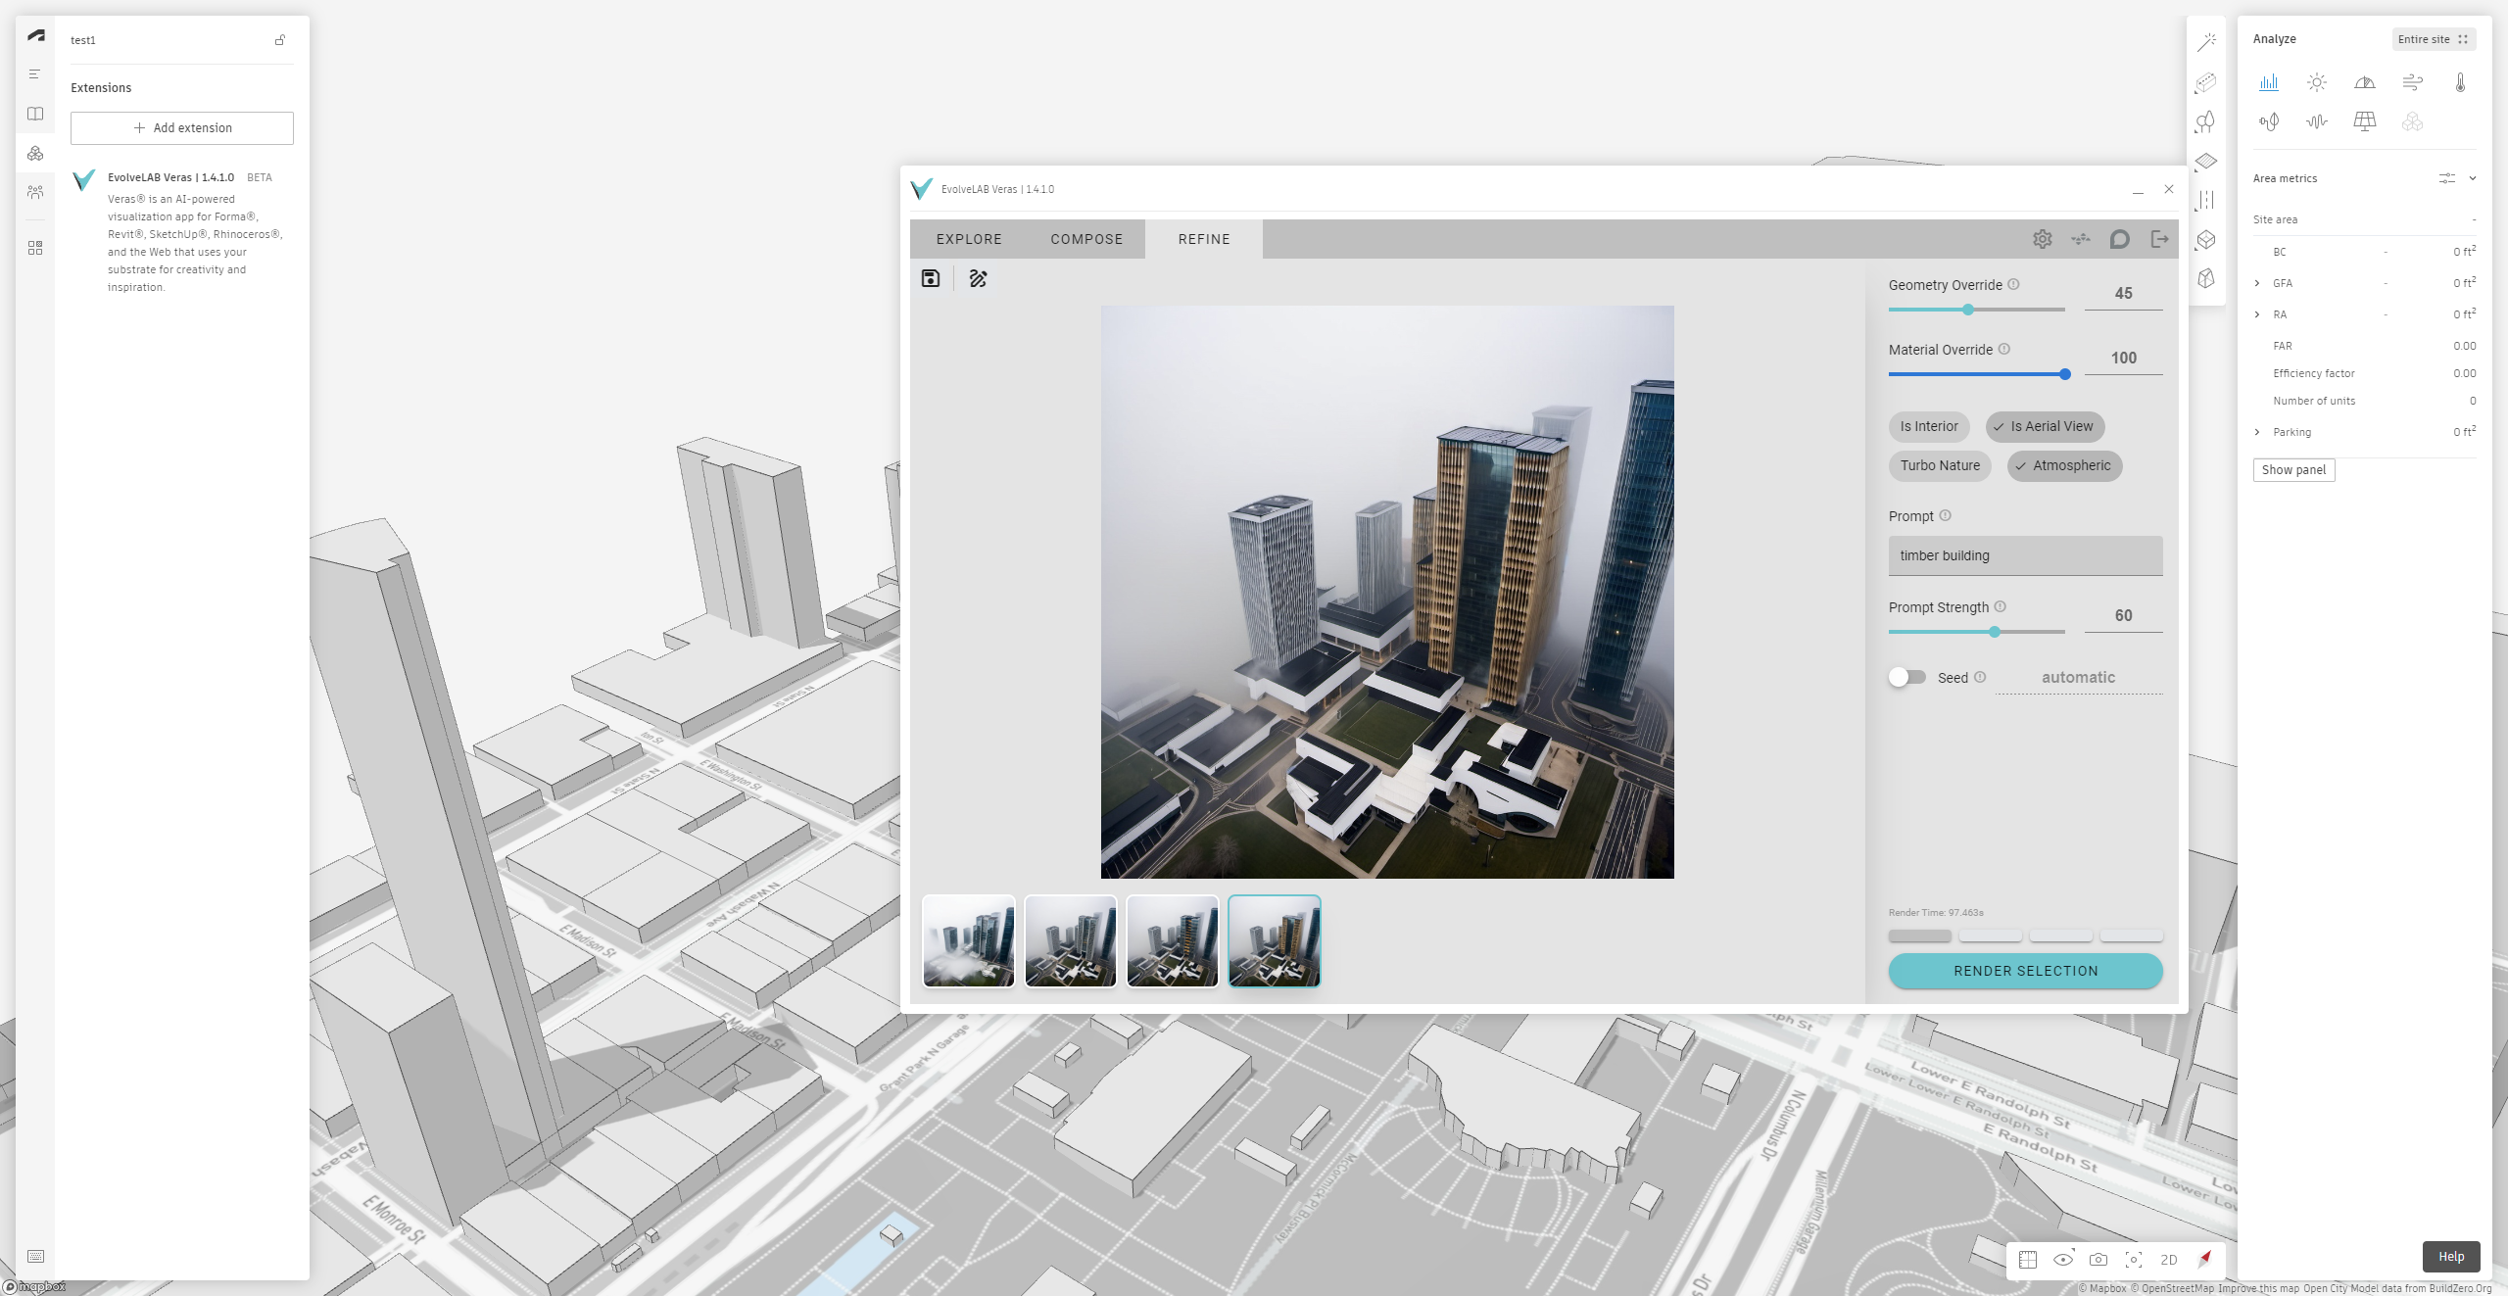Click the magic wand tool icon
The height and width of the screenshot is (1296, 2508).
click(2206, 42)
